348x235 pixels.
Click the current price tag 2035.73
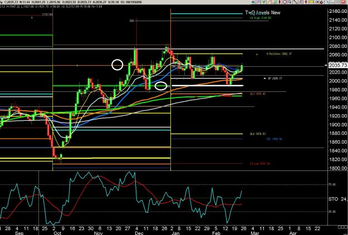pyautogui.click(x=338, y=65)
